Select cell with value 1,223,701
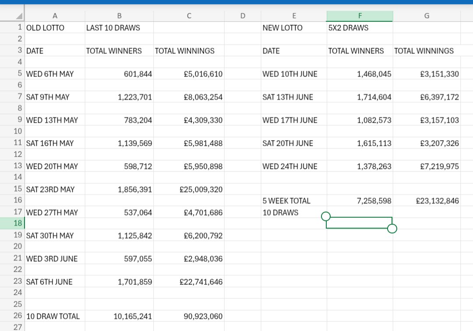Viewport: 473px width, 331px height. (120, 97)
